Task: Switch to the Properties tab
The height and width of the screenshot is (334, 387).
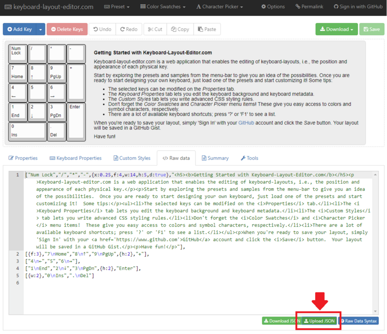Action: pyautogui.click(x=23, y=158)
